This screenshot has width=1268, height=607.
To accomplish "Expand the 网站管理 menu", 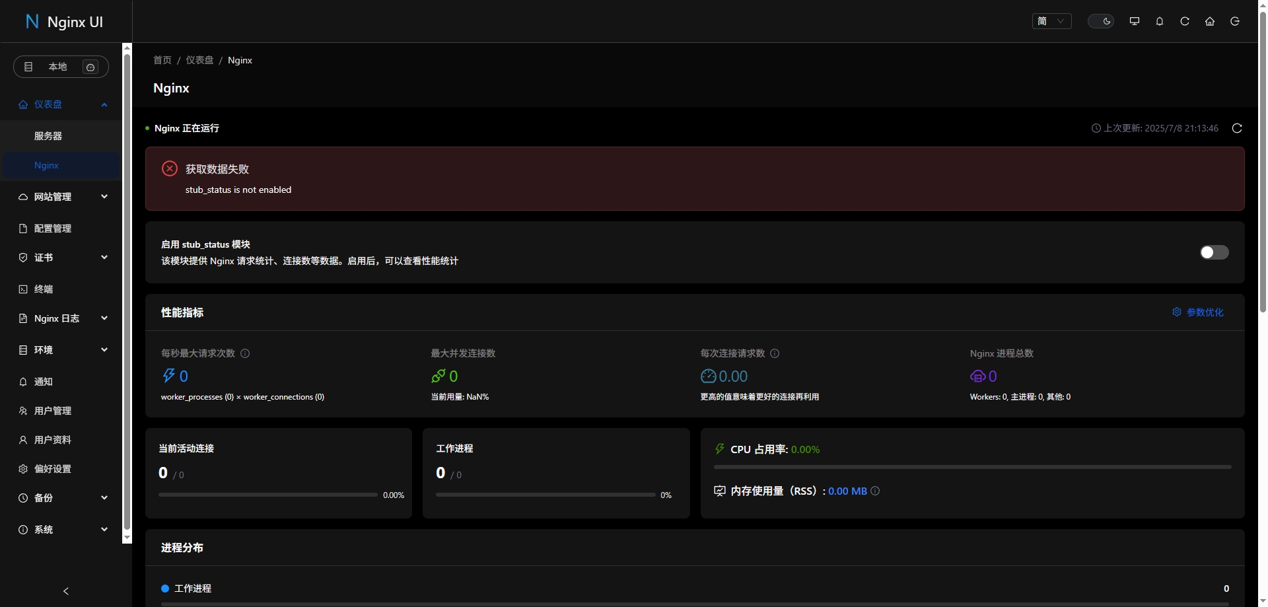I will (61, 197).
